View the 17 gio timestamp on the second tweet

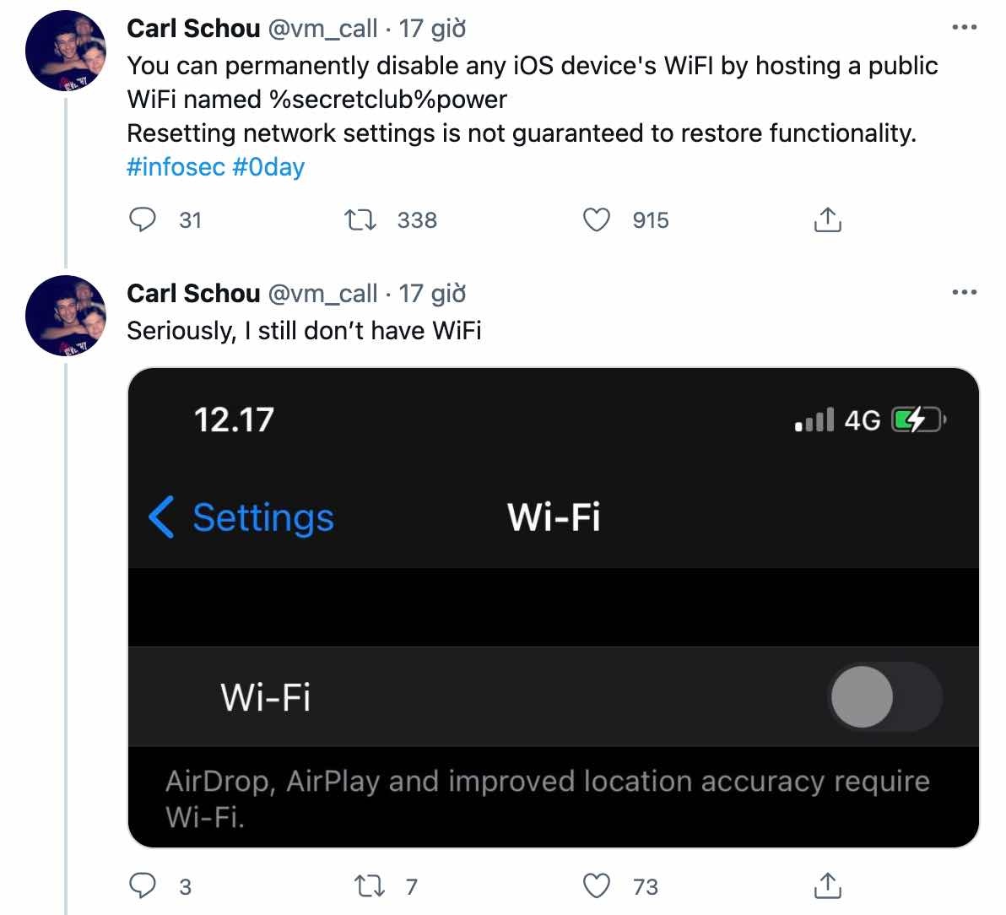433,293
